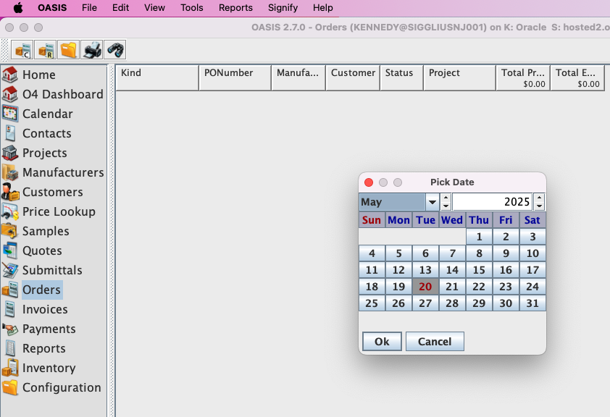The height and width of the screenshot is (417, 610).
Task: Open the Signify menu
Action: (x=283, y=8)
